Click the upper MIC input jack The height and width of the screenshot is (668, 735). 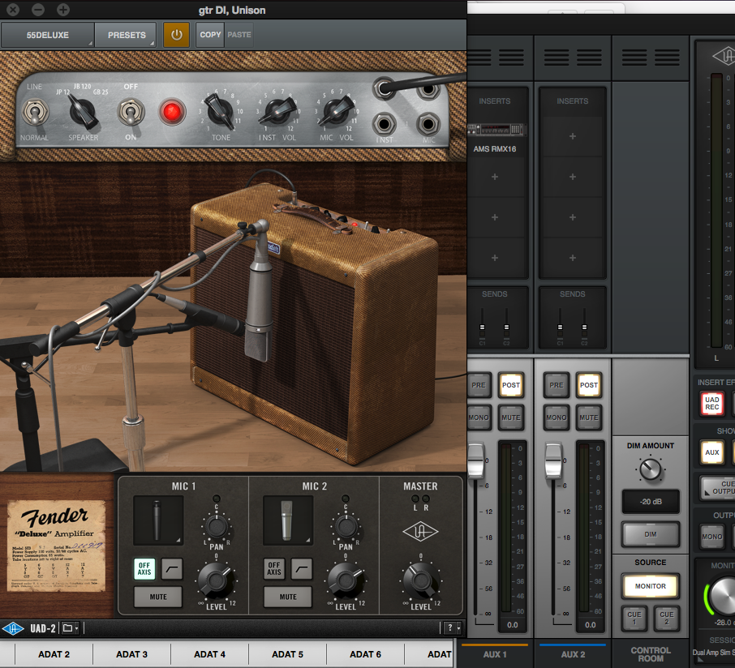pyautogui.click(x=428, y=88)
